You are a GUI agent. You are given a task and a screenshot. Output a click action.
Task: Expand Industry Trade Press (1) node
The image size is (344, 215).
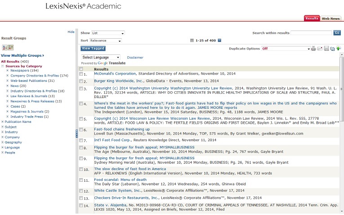pyautogui.click(x=7, y=116)
